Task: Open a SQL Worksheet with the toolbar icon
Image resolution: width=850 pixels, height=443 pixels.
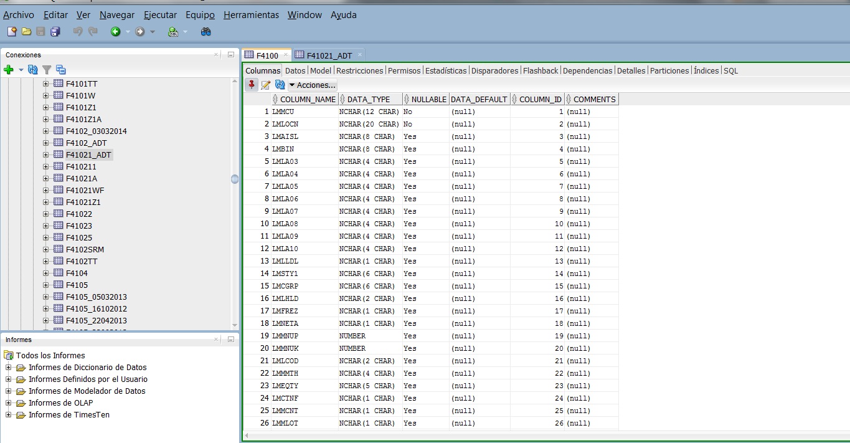Action: 173,31
